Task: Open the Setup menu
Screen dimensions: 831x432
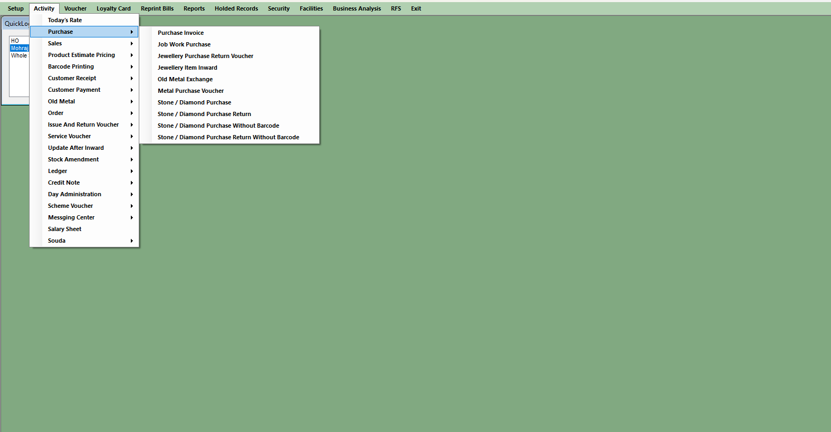Action: [x=15, y=8]
